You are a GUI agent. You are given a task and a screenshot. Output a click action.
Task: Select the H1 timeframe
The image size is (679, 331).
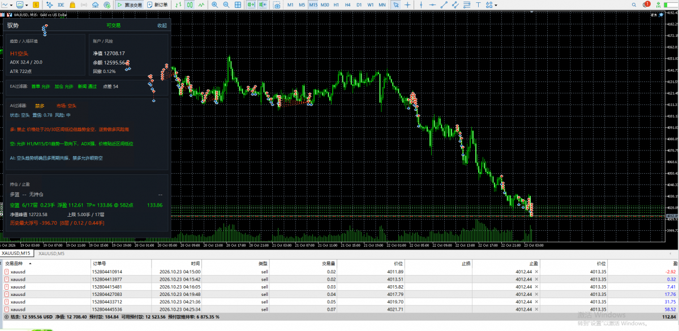[336, 5]
